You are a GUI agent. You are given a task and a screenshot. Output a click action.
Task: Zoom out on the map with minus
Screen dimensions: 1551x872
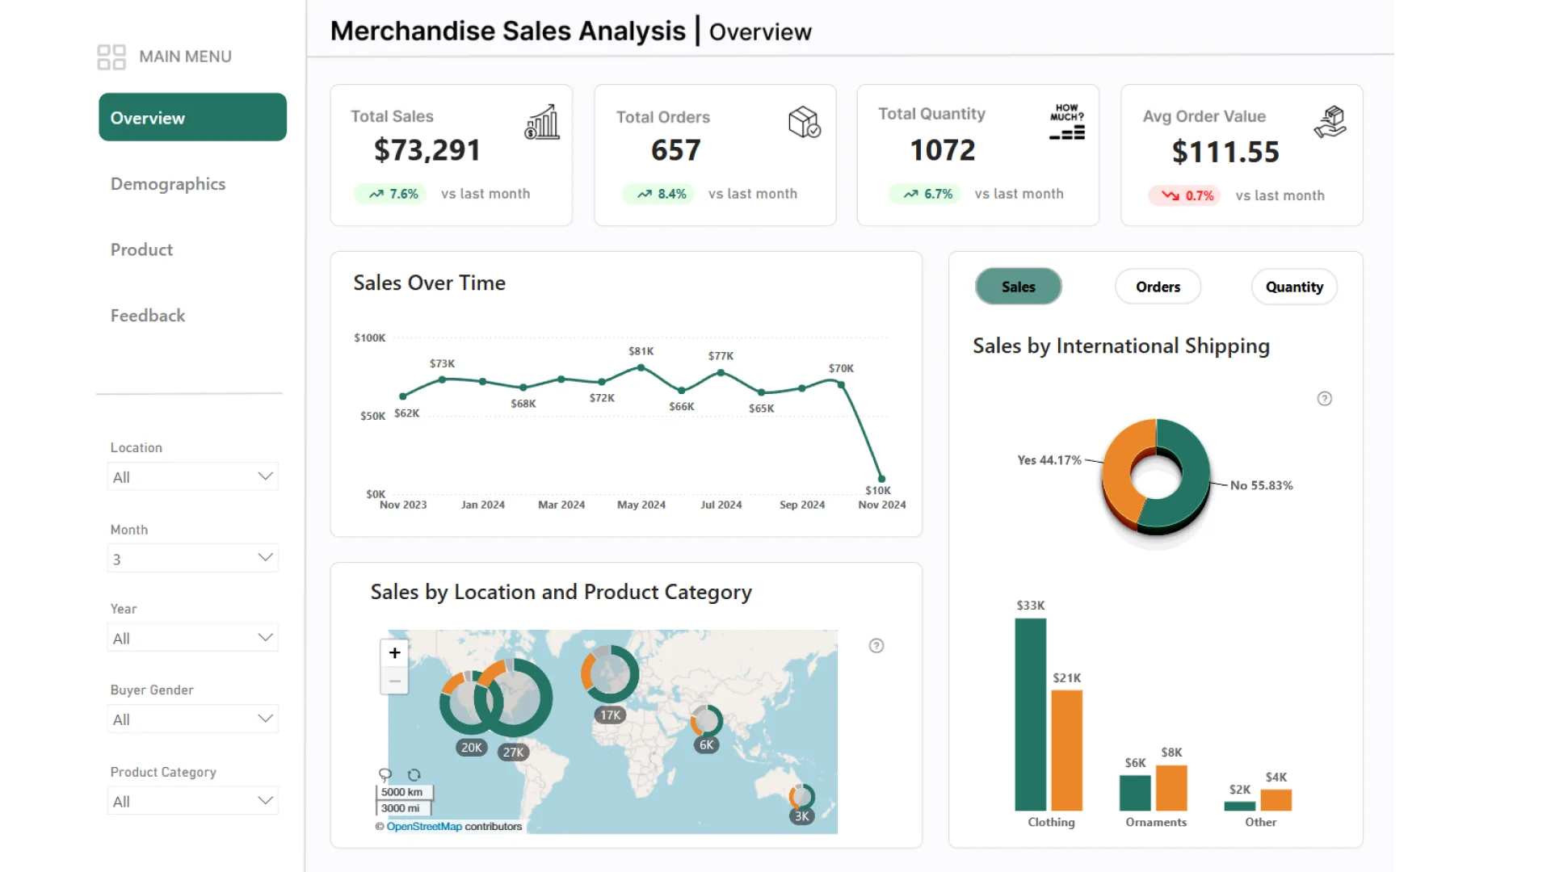[x=394, y=681]
